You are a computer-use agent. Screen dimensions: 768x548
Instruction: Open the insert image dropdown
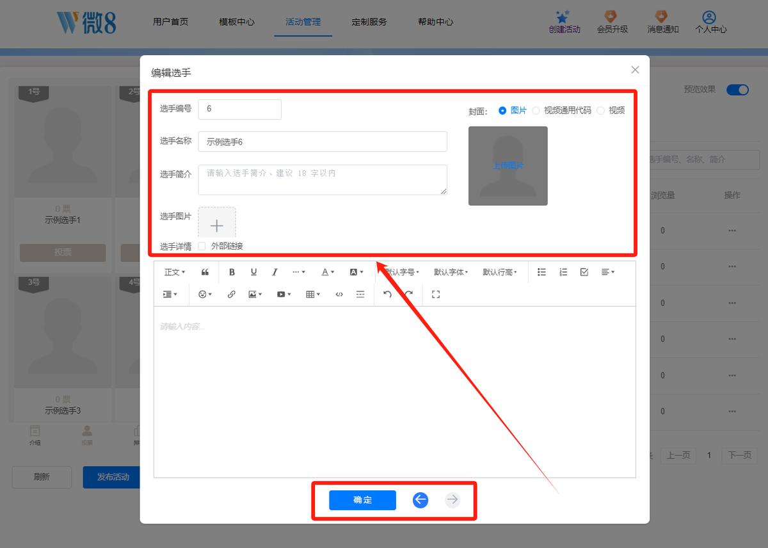click(255, 294)
